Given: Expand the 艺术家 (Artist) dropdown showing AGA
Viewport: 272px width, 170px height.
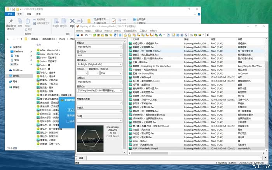Looking at the screenshot, I should [121, 55].
